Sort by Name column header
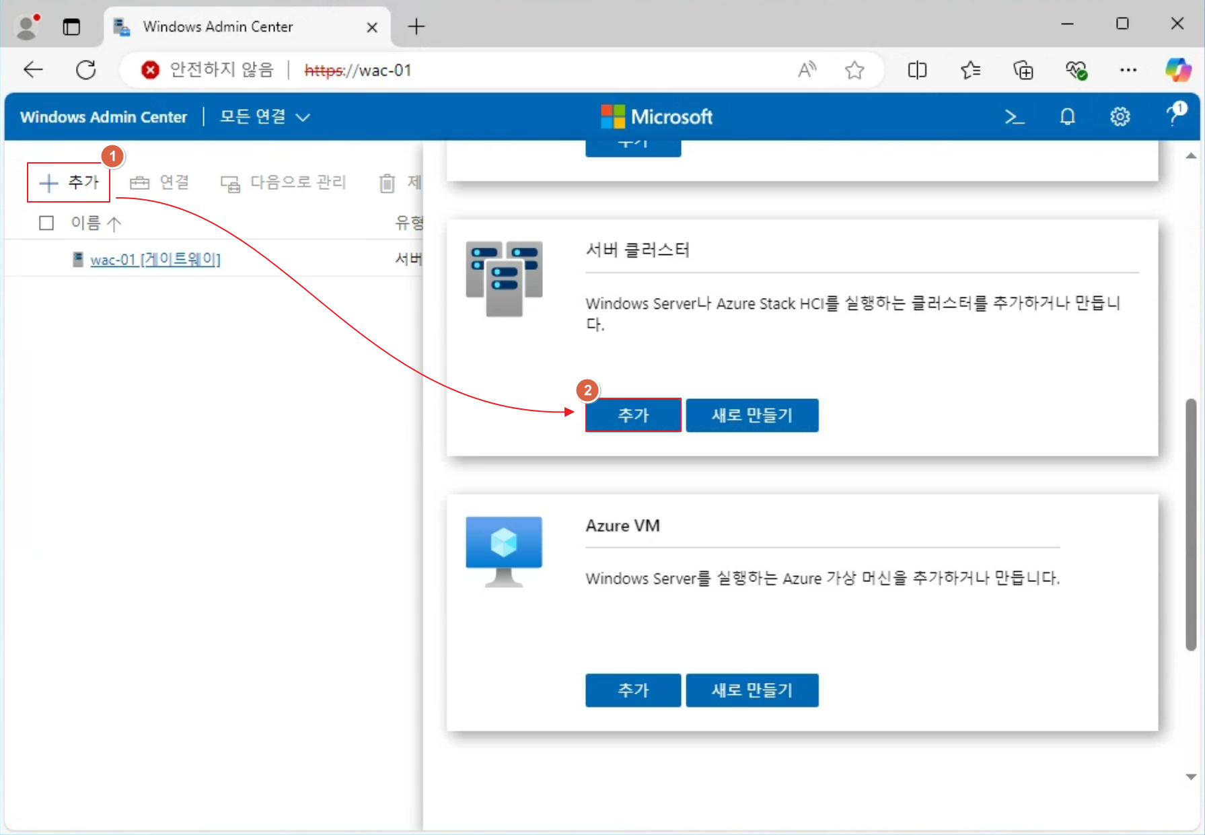 pos(96,223)
